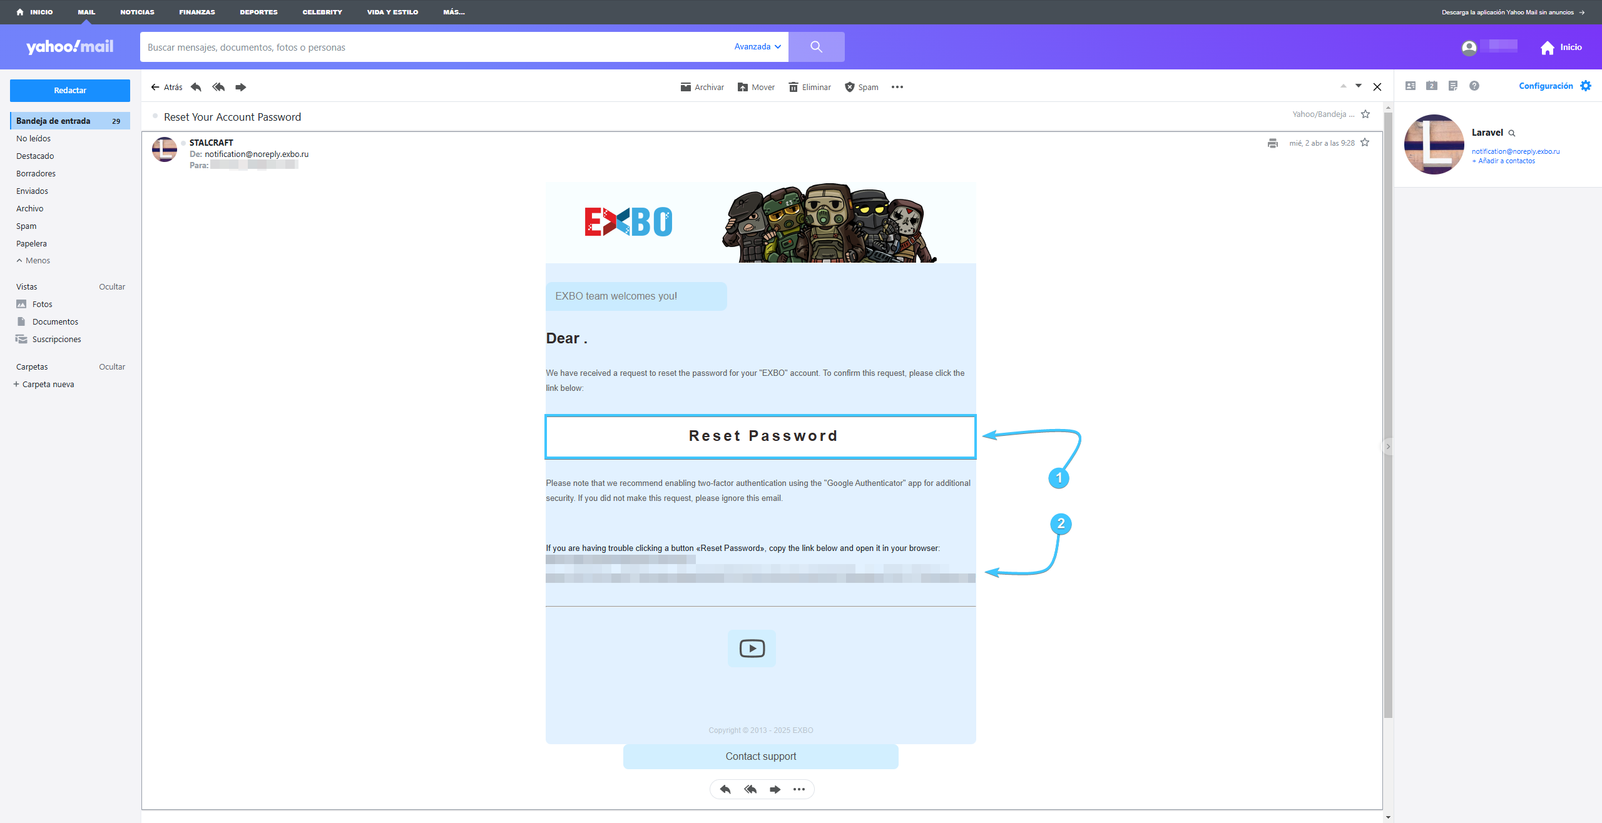Open the help question mark icon
Viewport: 1602px width, 823px height.
[x=1474, y=86]
